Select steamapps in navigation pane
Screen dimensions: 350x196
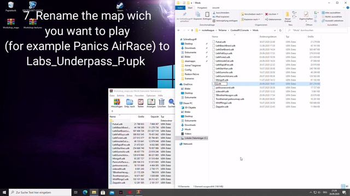point(190,61)
